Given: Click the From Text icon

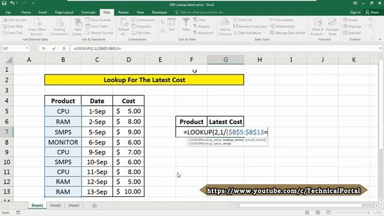Looking at the screenshot, I should pyautogui.click(x=13, y=32).
